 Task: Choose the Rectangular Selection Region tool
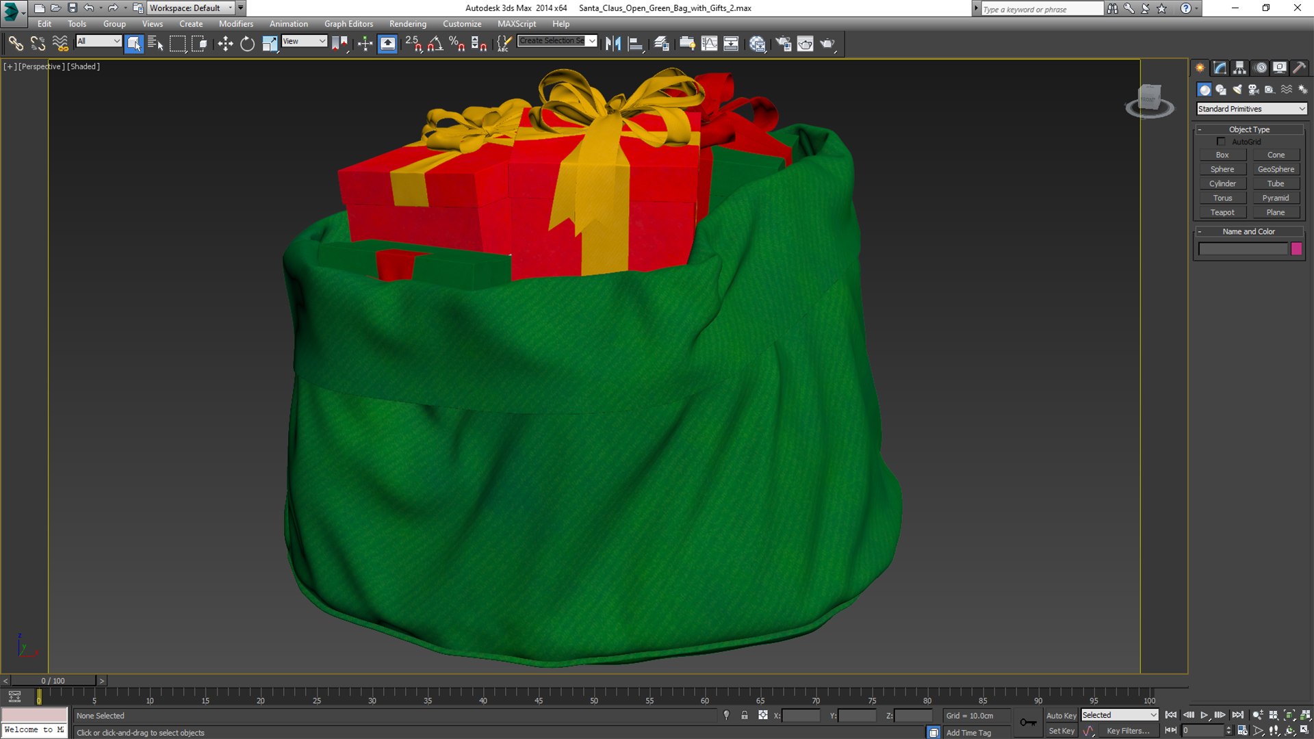point(178,44)
